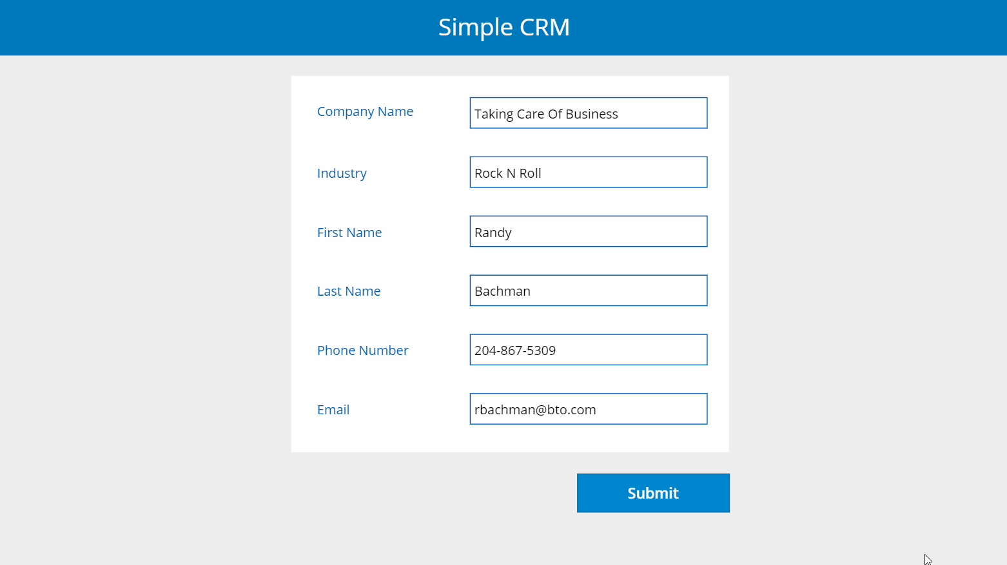This screenshot has height=565, width=1007.
Task: Select the First Name label
Action: coord(349,233)
